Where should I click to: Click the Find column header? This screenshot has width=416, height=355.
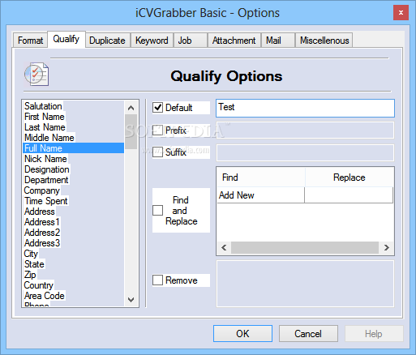click(x=261, y=177)
